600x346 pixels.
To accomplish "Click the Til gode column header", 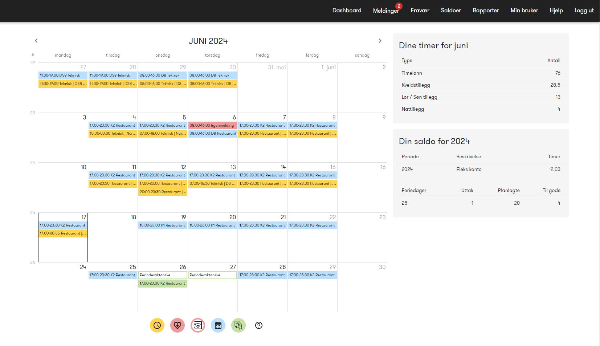I will 552,190.
